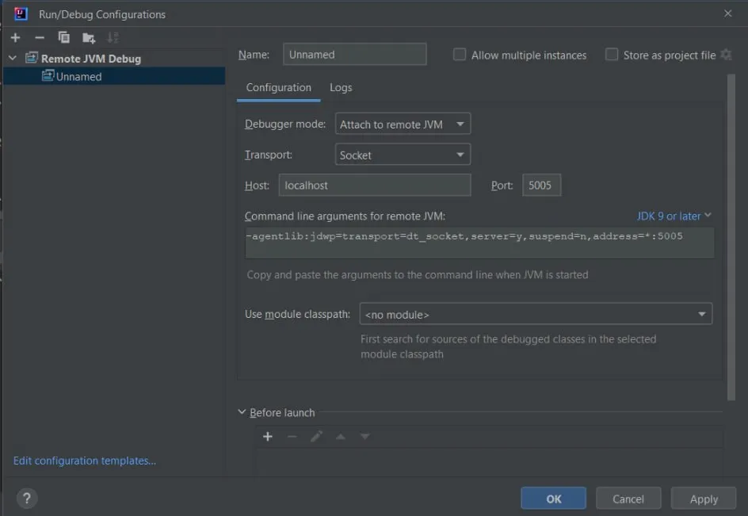Click the gear icon beside Store as project file

pos(726,54)
